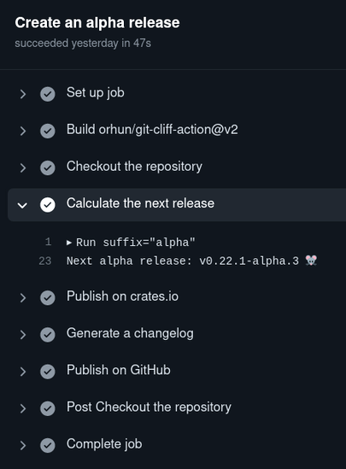
Task: Expand the Run suffix="alpha" disclosure triangle
Action: [69, 243]
